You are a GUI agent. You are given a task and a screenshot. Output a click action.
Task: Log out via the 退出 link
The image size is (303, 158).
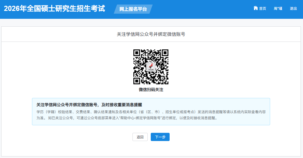point(293,8)
